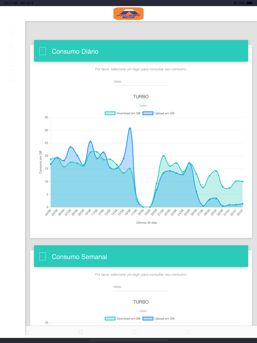Click the battery icon in status bar
Viewport: 257px width, 343px height.
[x=250, y=3]
